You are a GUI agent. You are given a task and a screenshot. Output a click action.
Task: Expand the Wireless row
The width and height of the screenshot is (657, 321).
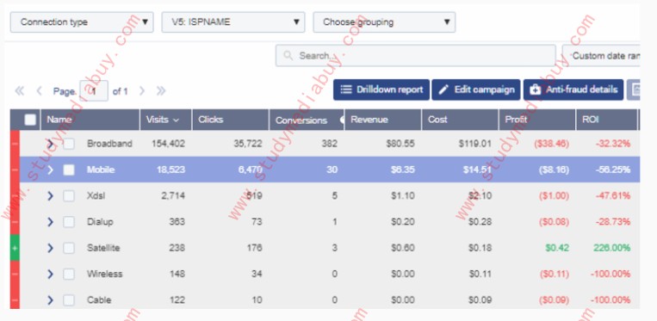(x=50, y=274)
